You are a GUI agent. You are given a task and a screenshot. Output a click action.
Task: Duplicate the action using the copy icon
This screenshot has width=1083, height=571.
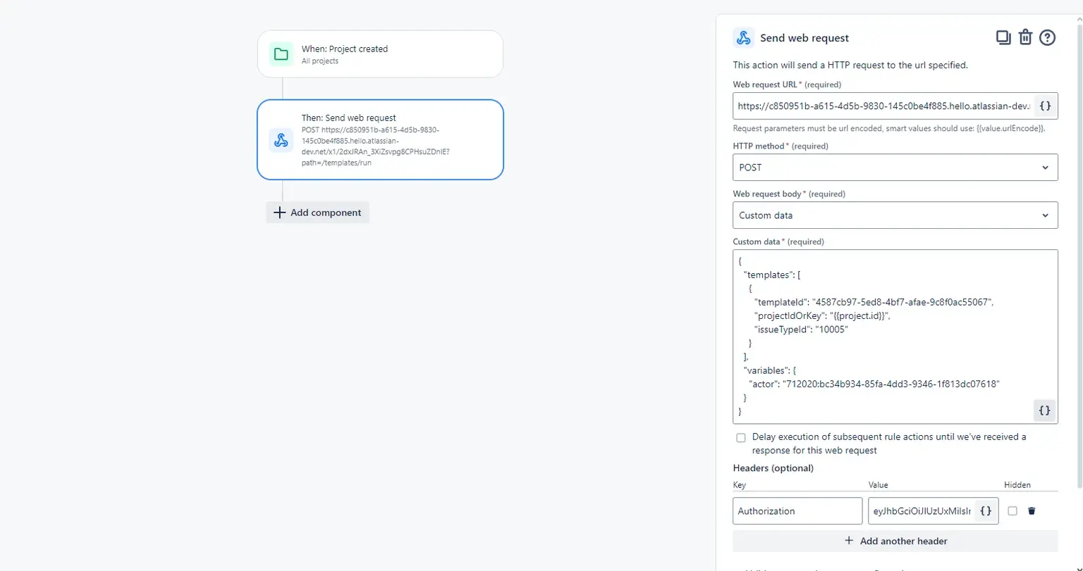pos(1003,37)
